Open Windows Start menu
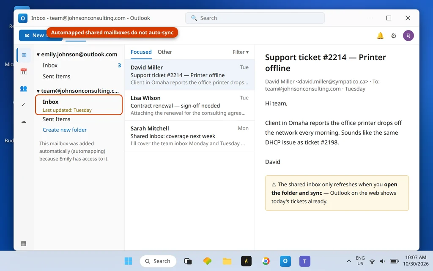 click(128, 261)
